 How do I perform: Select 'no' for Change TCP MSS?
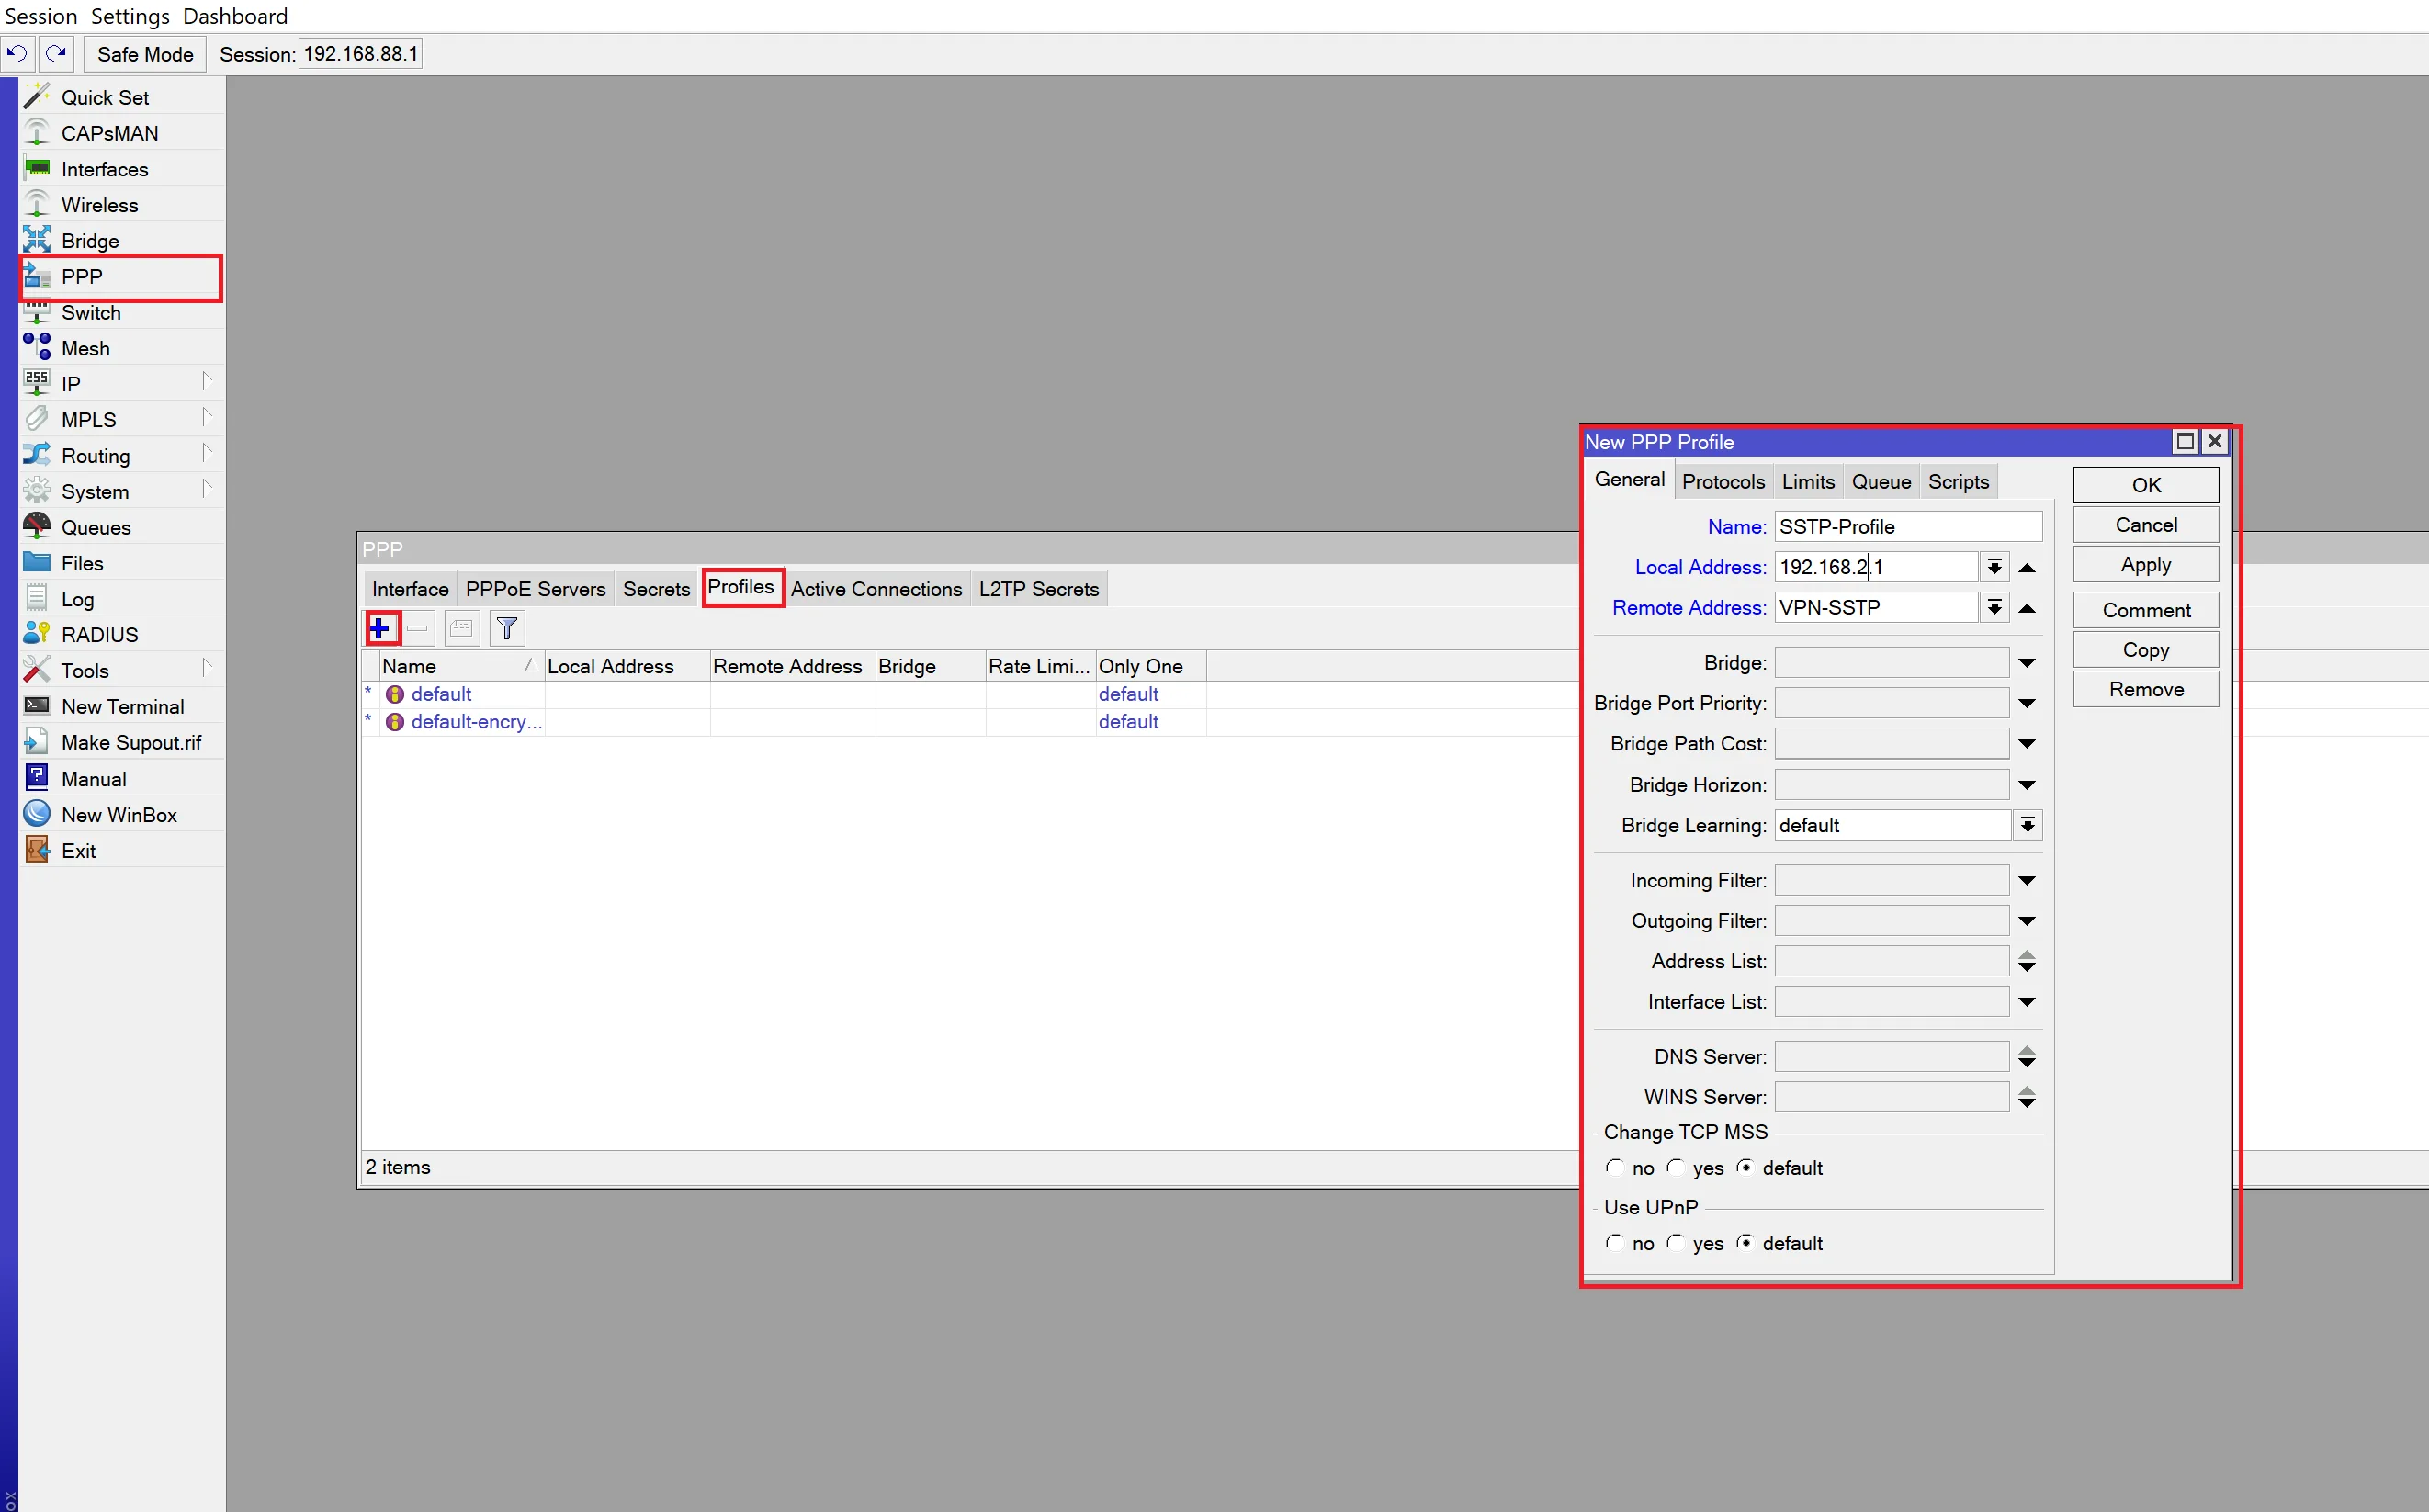1615,1167
